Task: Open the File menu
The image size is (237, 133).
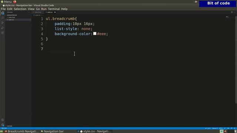Action: (x=3, y=9)
